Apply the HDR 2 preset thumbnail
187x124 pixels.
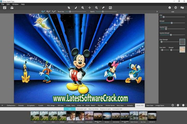pyautogui.click(x=44, y=116)
